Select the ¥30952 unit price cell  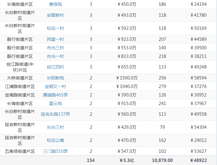point(198,95)
